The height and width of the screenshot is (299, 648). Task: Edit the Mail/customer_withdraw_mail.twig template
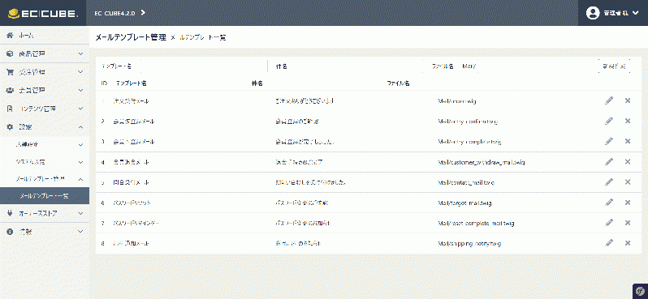point(609,162)
